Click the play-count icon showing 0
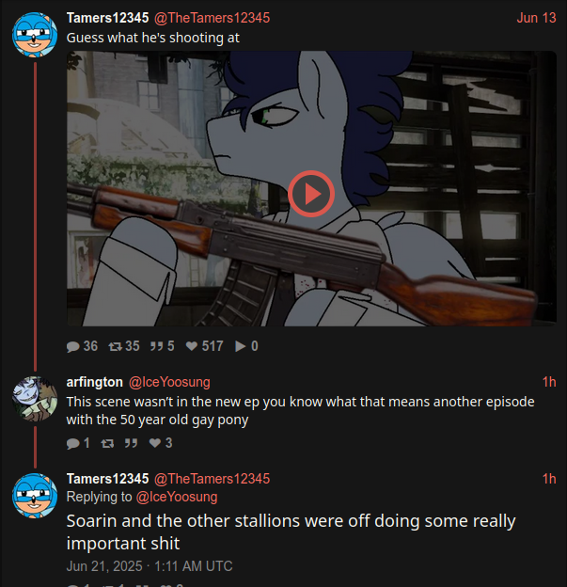The width and height of the screenshot is (567, 587). pos(241,346)
